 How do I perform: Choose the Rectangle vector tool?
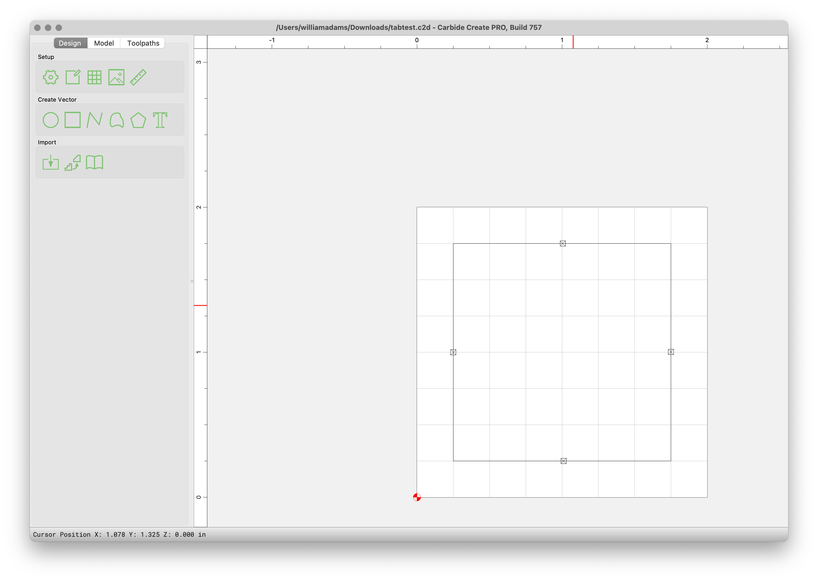point(73,120)
